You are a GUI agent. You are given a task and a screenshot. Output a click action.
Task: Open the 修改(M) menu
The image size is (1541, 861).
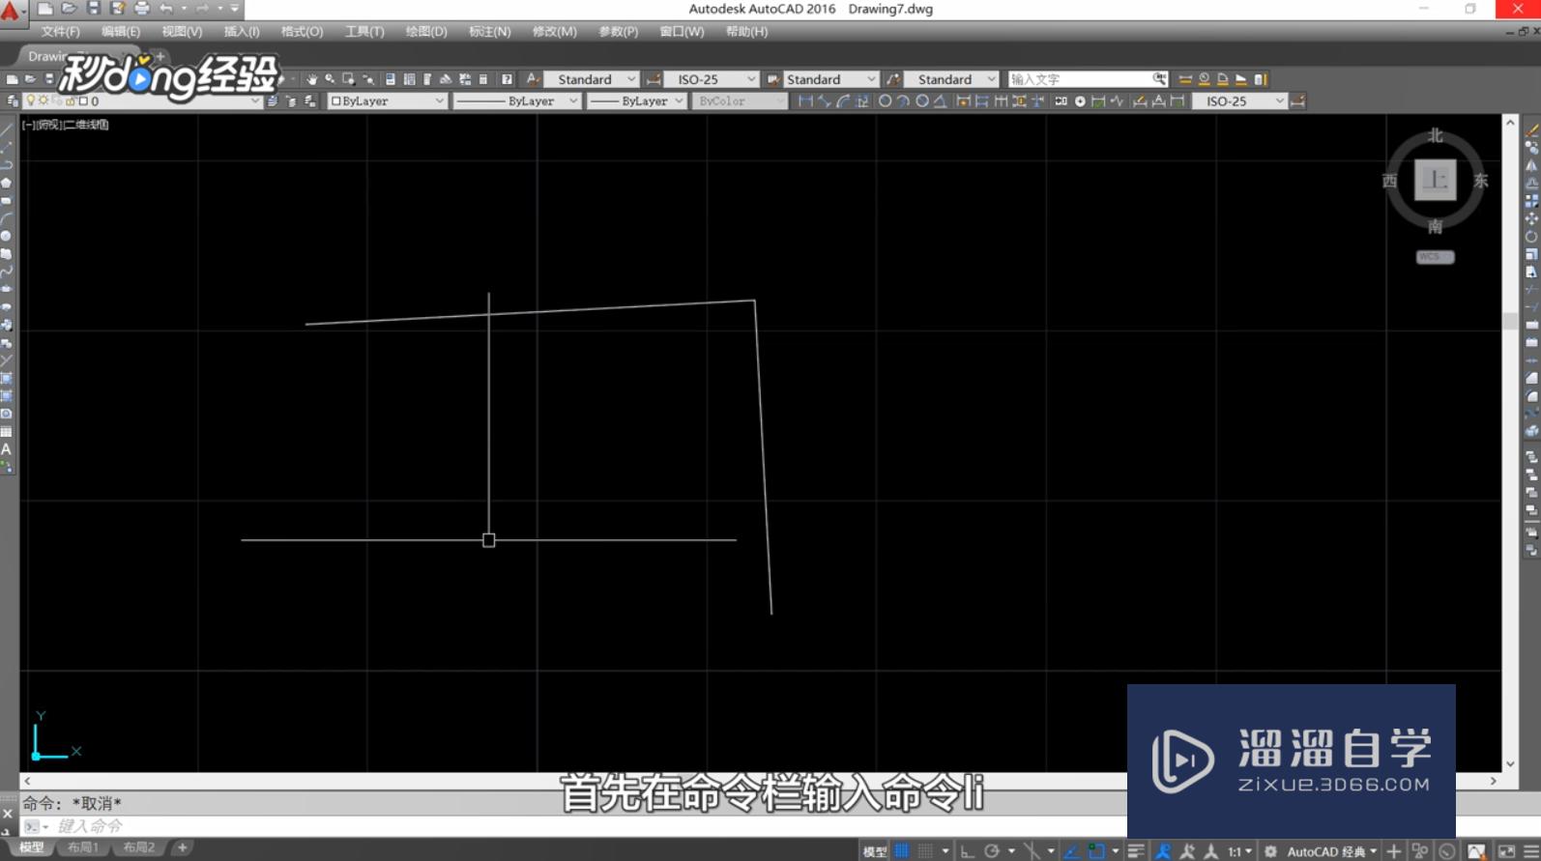pos(555,32)
